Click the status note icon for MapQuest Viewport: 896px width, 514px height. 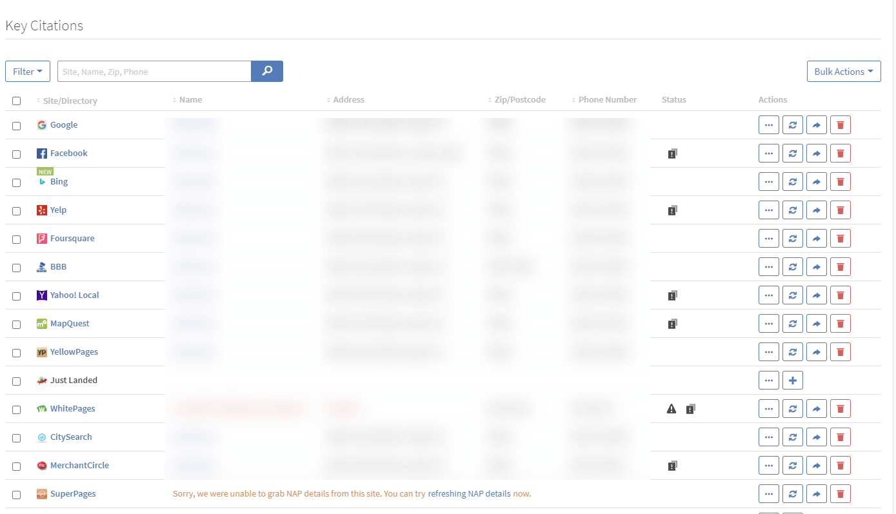672,324
